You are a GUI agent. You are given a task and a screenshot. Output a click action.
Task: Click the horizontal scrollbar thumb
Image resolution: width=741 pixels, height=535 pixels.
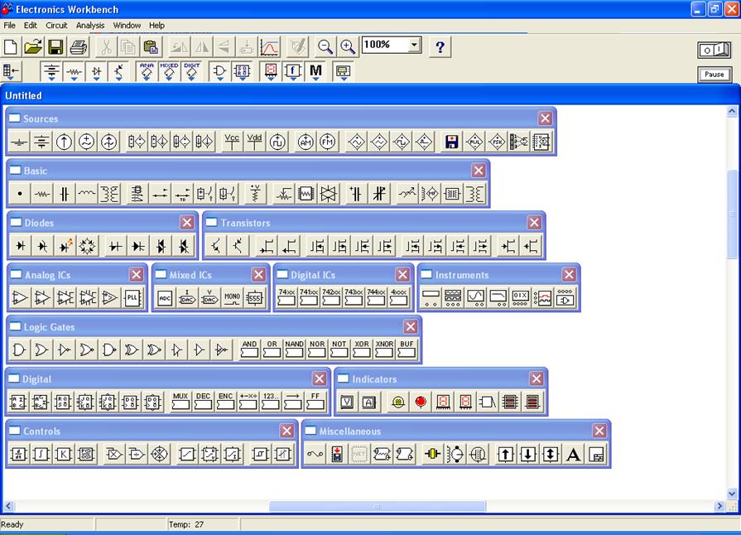(x=377, y=507)
